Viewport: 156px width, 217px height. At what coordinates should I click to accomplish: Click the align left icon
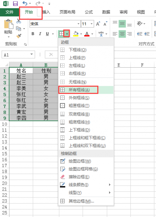coord(115,34)
